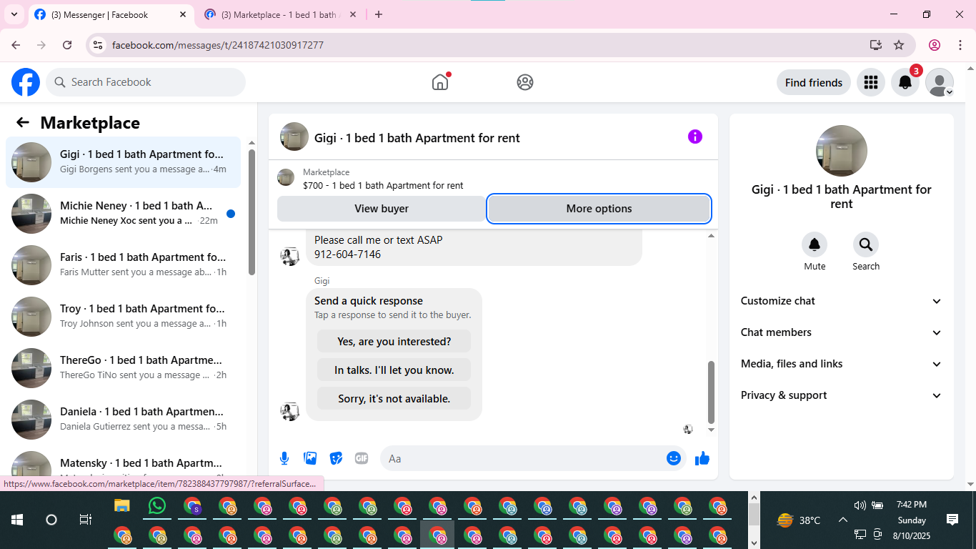Send quick reply "Yes, are you interested?"

click(394, 341)
